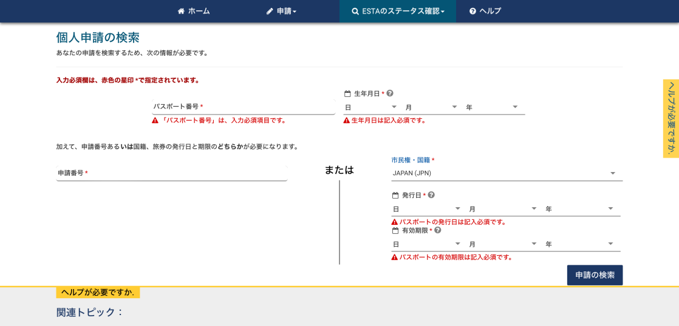
Task: Click the help icon beside 有効期限
Action: point(437,230)
